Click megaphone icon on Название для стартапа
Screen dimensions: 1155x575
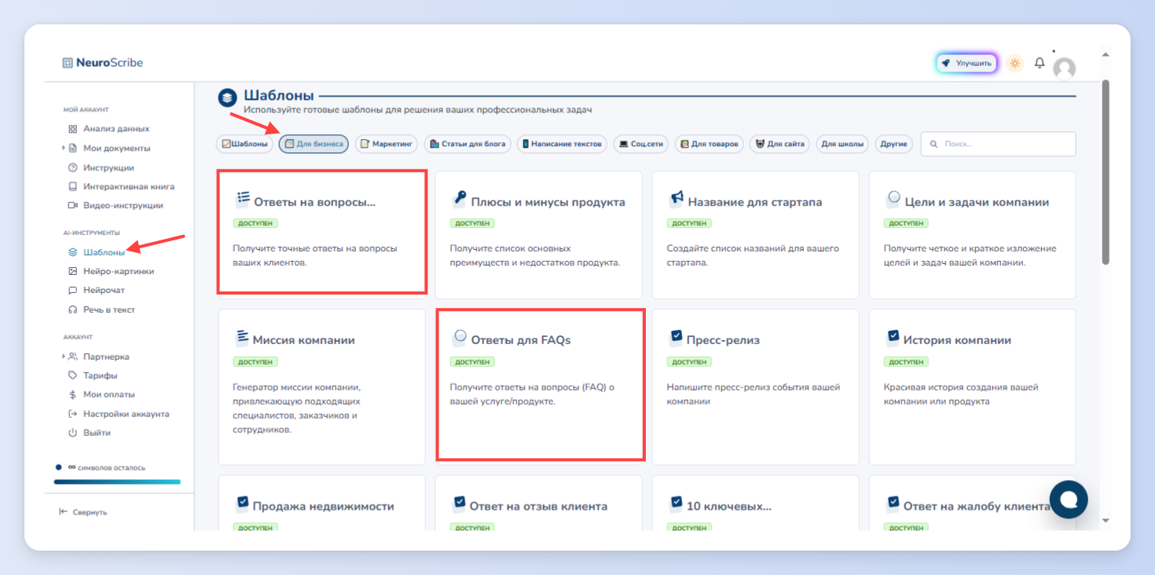pos(676,198)
